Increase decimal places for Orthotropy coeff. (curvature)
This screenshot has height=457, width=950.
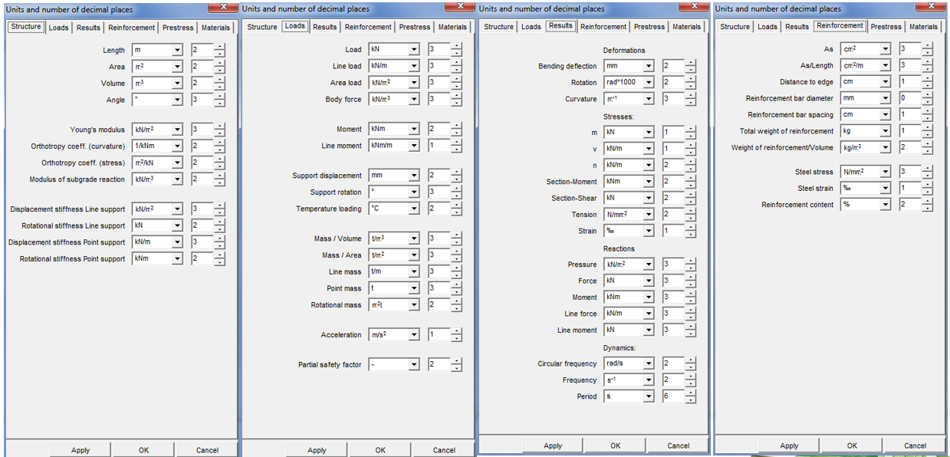pyautogui.click(x=220, y=143)
